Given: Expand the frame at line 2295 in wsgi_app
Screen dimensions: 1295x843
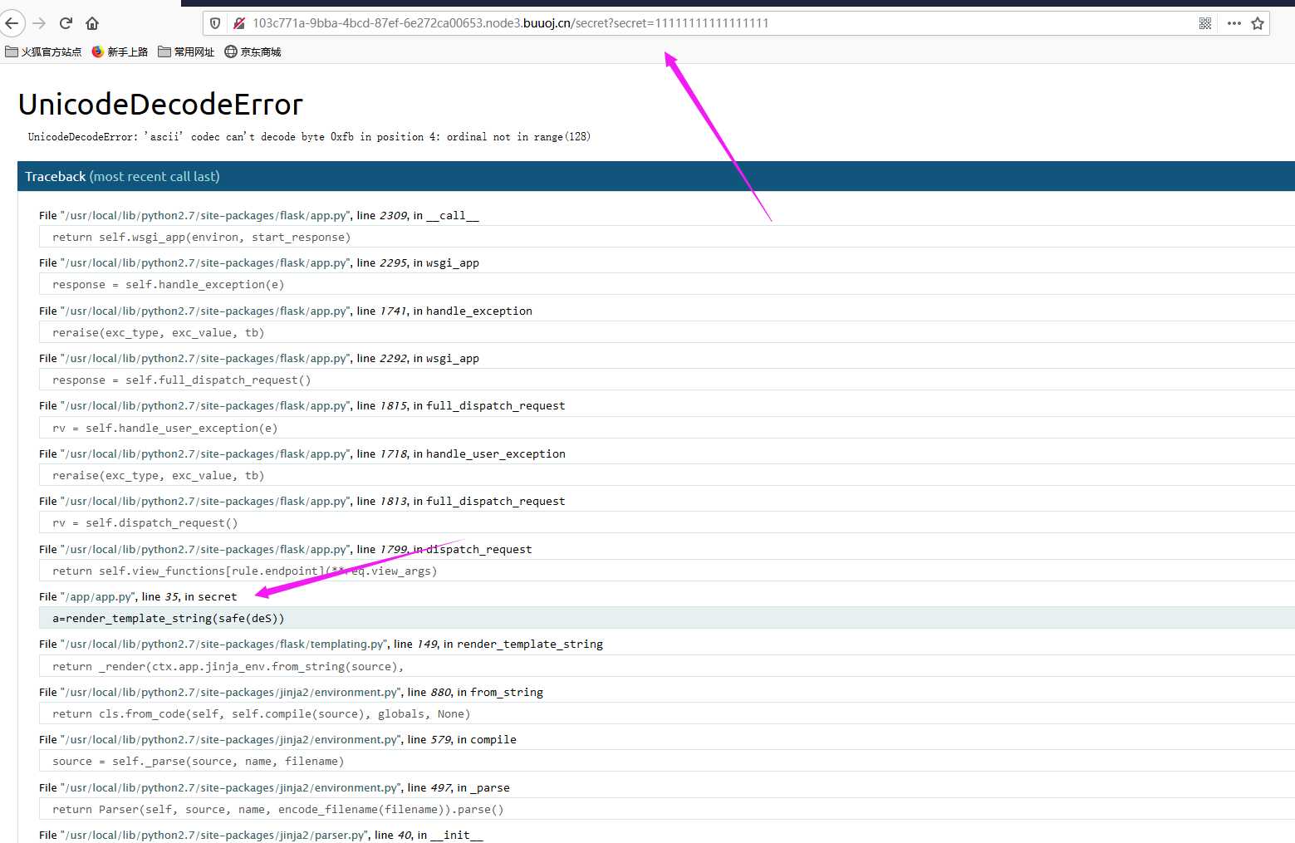Looking at the screenshot, I should [x=259, y=262].
